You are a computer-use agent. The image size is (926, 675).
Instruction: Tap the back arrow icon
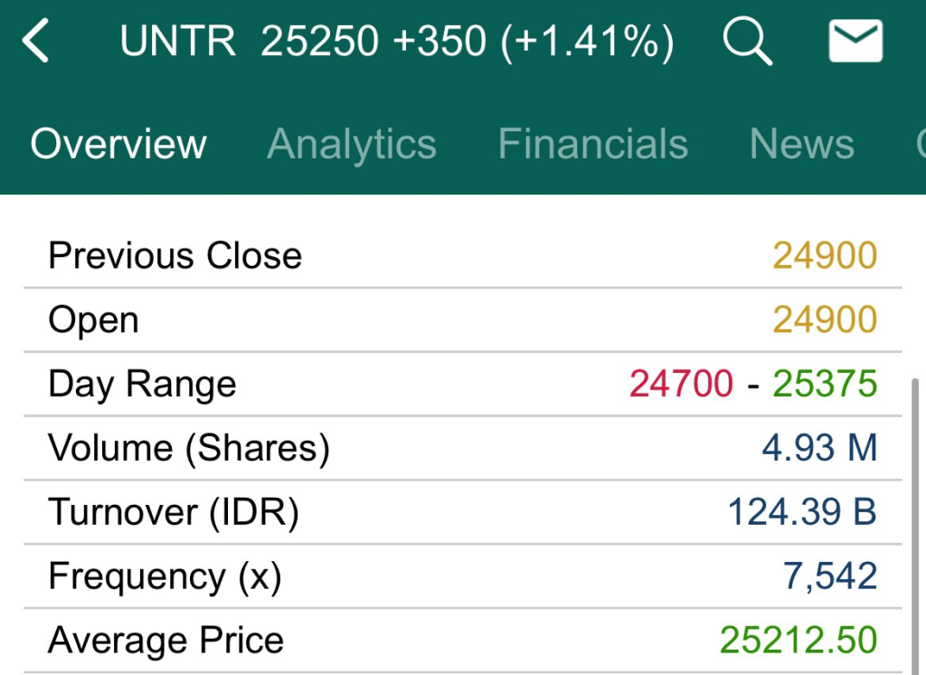pos(36,43)
